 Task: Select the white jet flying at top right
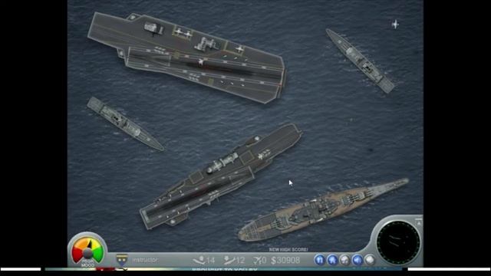coord(395,24)
